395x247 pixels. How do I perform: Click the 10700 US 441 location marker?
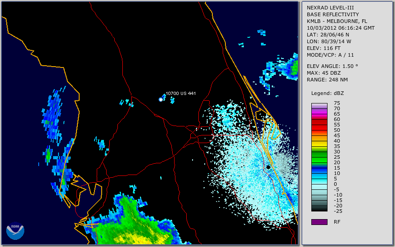pos(161,99)
